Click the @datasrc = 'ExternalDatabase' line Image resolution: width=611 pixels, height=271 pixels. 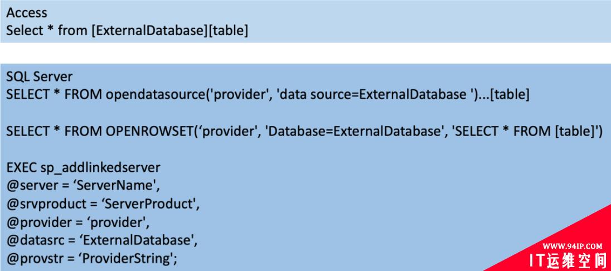pos(101,240)
